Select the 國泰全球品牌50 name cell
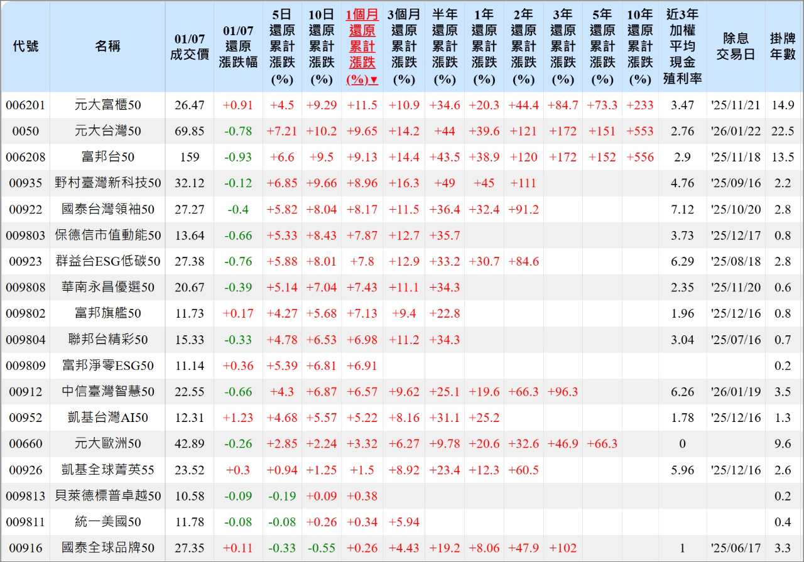Viewport: 804px width, 562px height. coord(108,548)
